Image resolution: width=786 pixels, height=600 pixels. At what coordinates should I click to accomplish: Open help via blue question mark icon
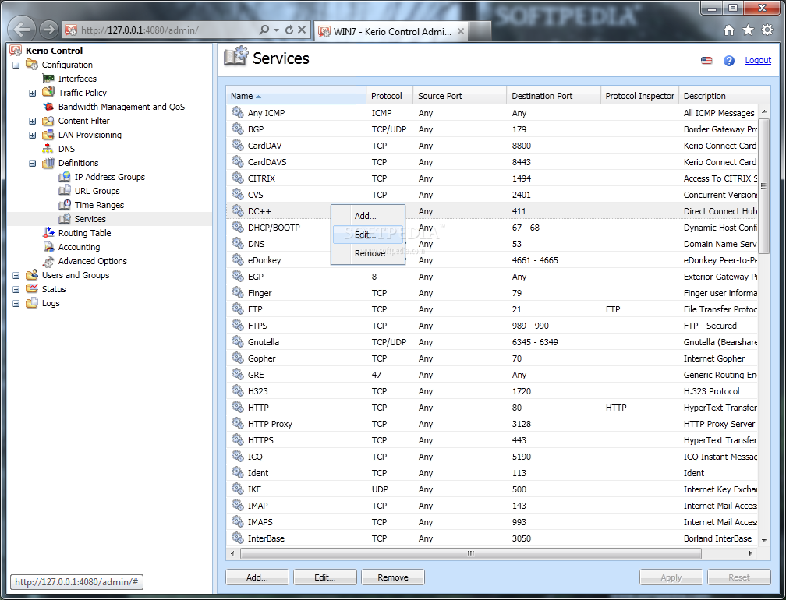click(729, 61)
